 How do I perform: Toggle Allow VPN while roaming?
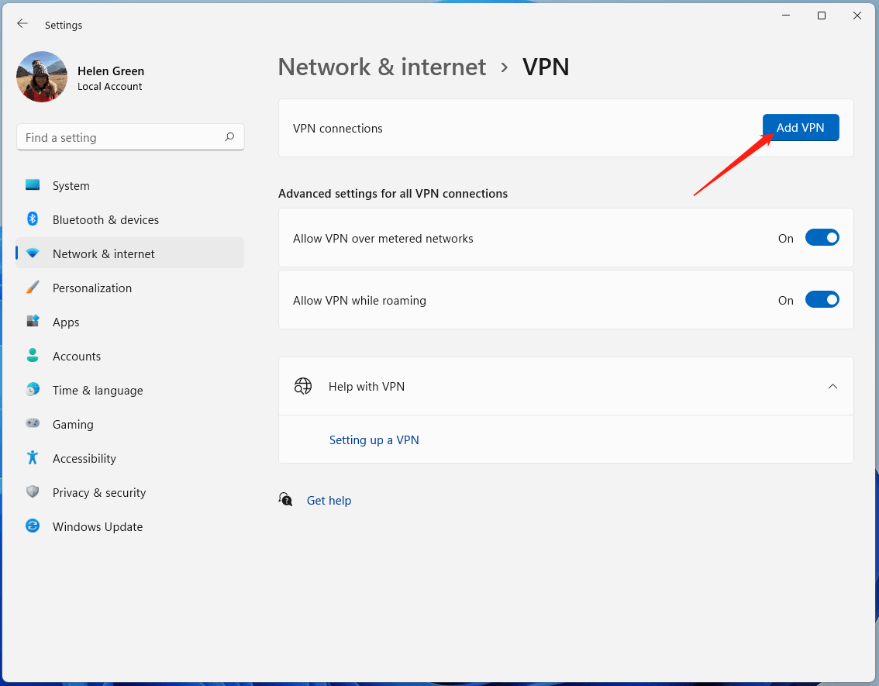pyautogui.click(x=822, y=300)
